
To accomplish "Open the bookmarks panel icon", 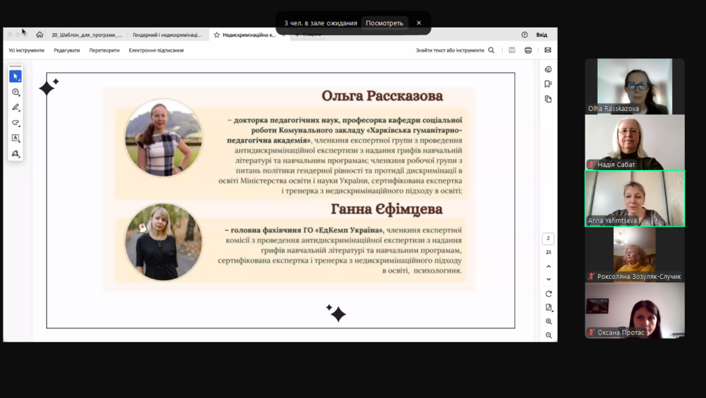I will point(548,84).
